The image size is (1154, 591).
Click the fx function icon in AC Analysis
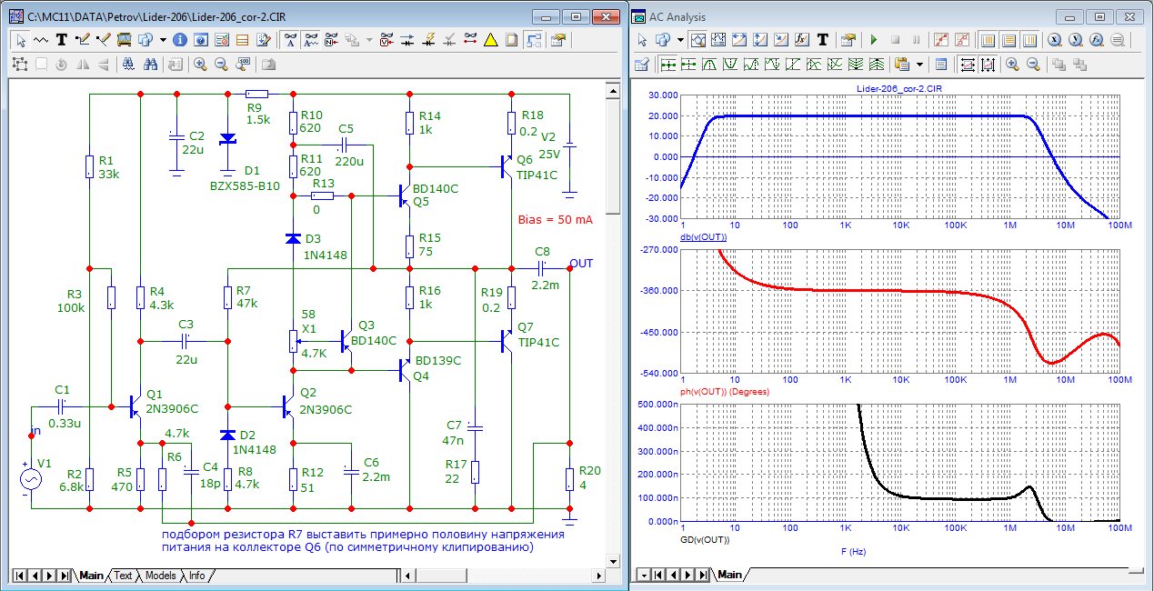point(802,39)
